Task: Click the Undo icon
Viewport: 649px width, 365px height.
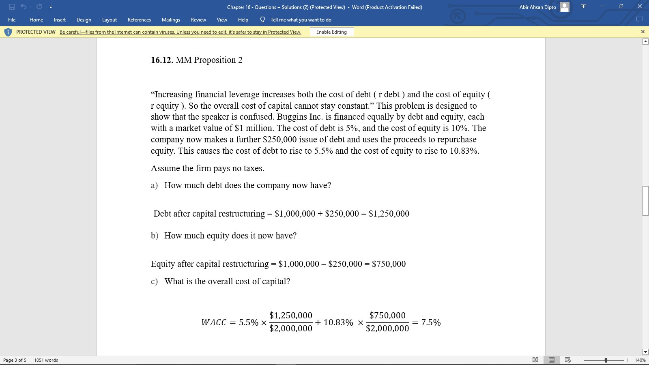Action: (23, 6)
